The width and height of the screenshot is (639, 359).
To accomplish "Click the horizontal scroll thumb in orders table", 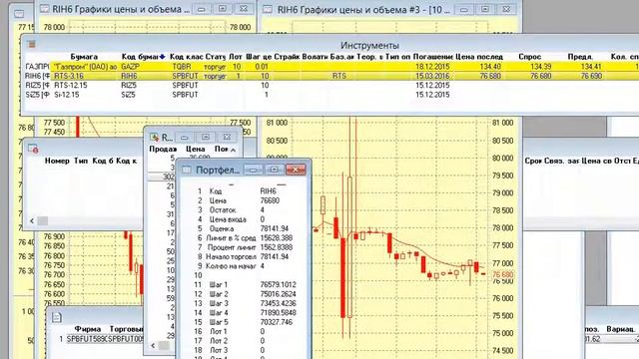I will pos(42,221).
